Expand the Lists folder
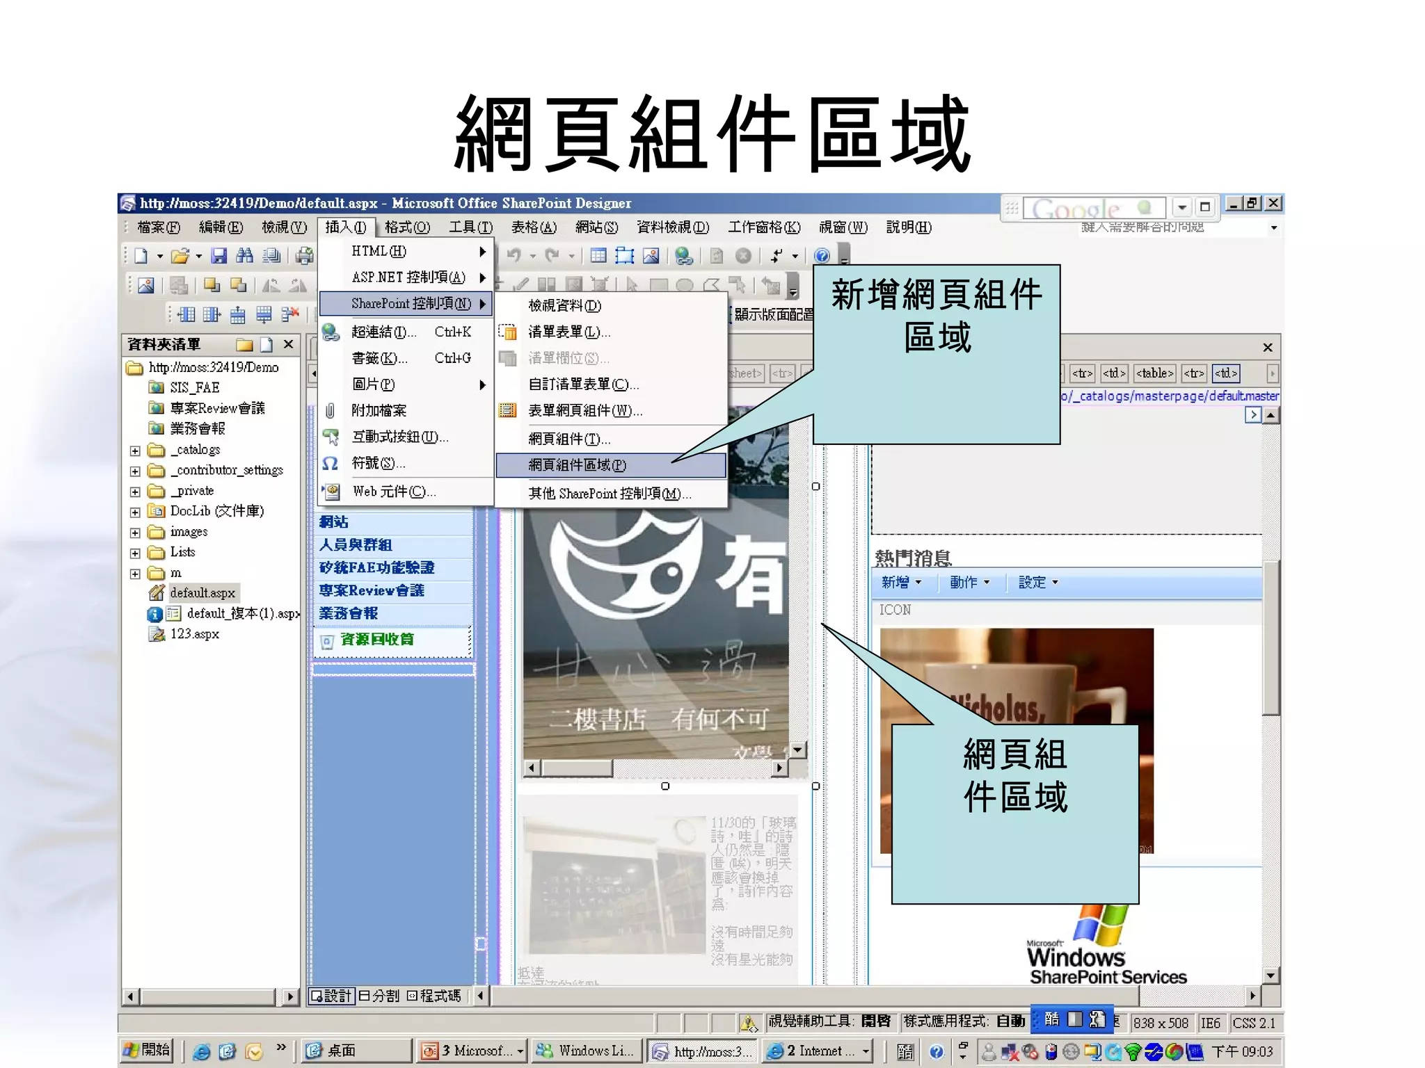The width and height of the screenshot is (1425, 1068). [135, 553]
